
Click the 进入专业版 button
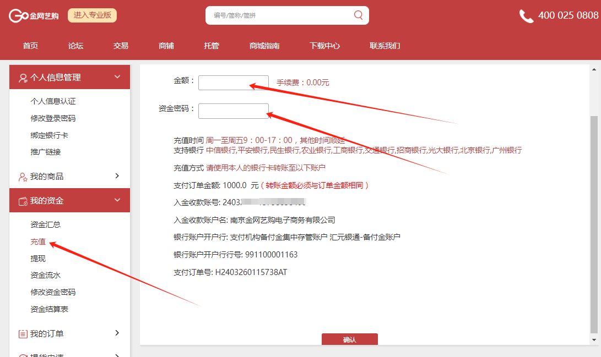(92, 15)
